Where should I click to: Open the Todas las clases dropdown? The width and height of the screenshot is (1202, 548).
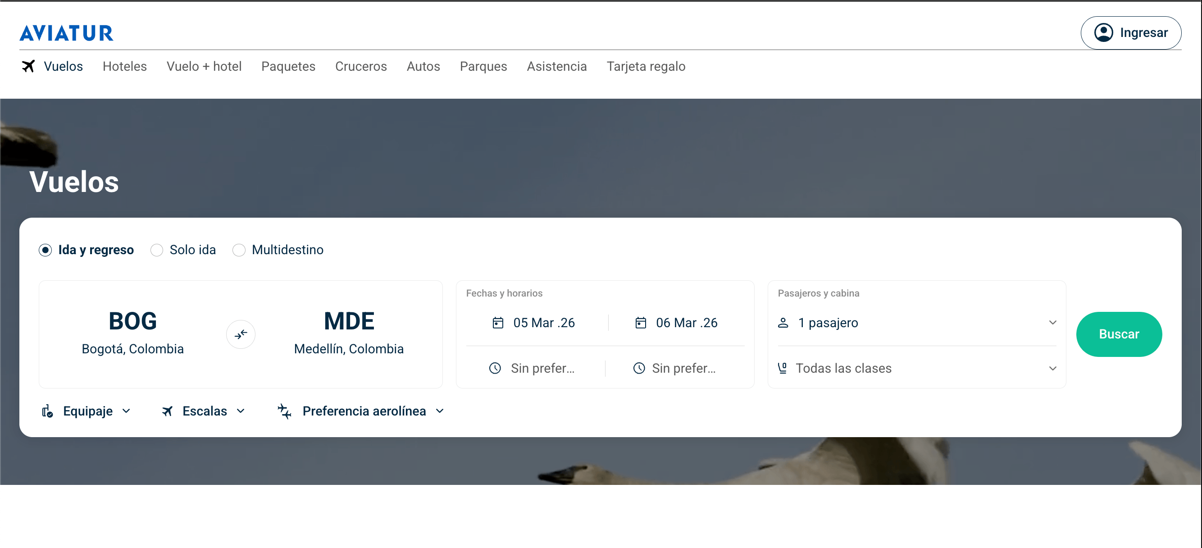917,368
